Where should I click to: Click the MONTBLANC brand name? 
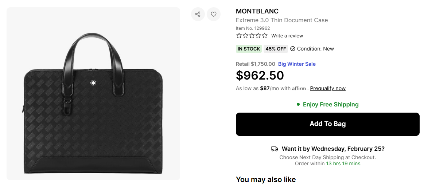tap(257, 11)
